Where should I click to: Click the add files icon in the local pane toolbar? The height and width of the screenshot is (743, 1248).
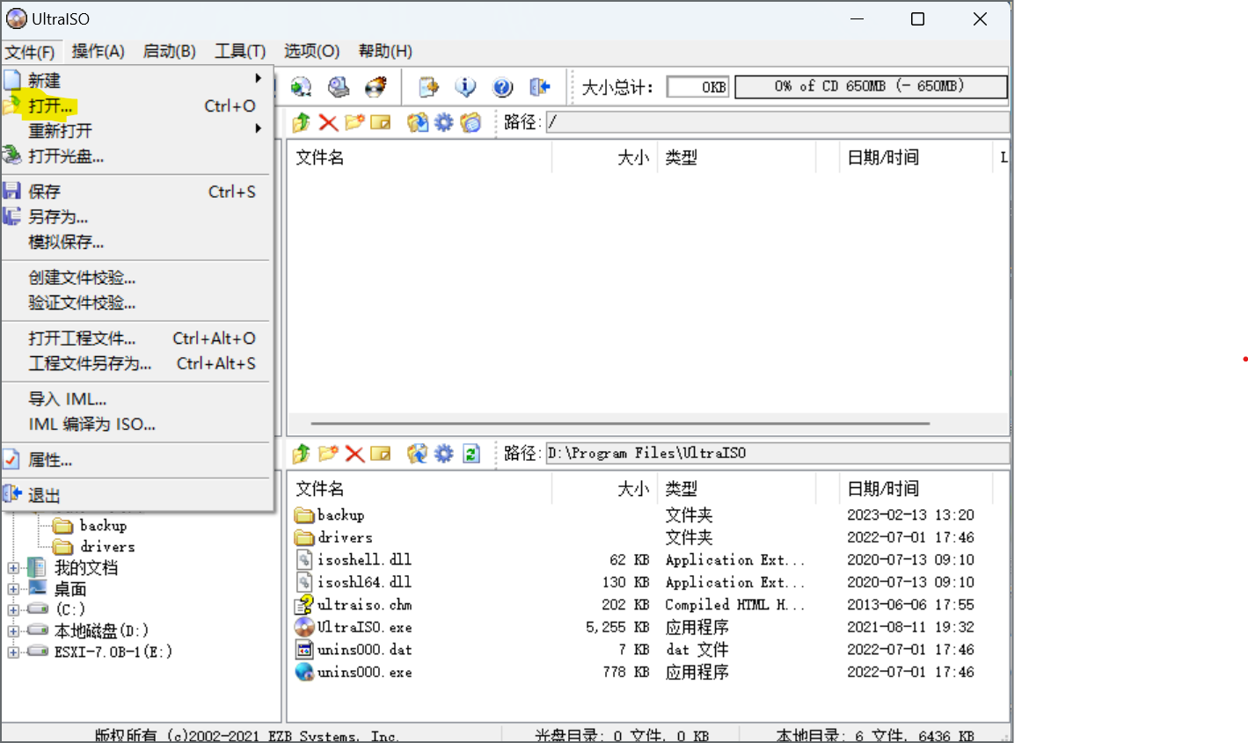pyautogui.click(x=418, y=453)
